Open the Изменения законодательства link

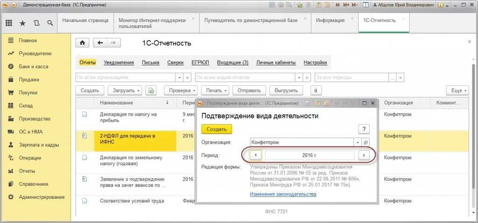point(283,194)
